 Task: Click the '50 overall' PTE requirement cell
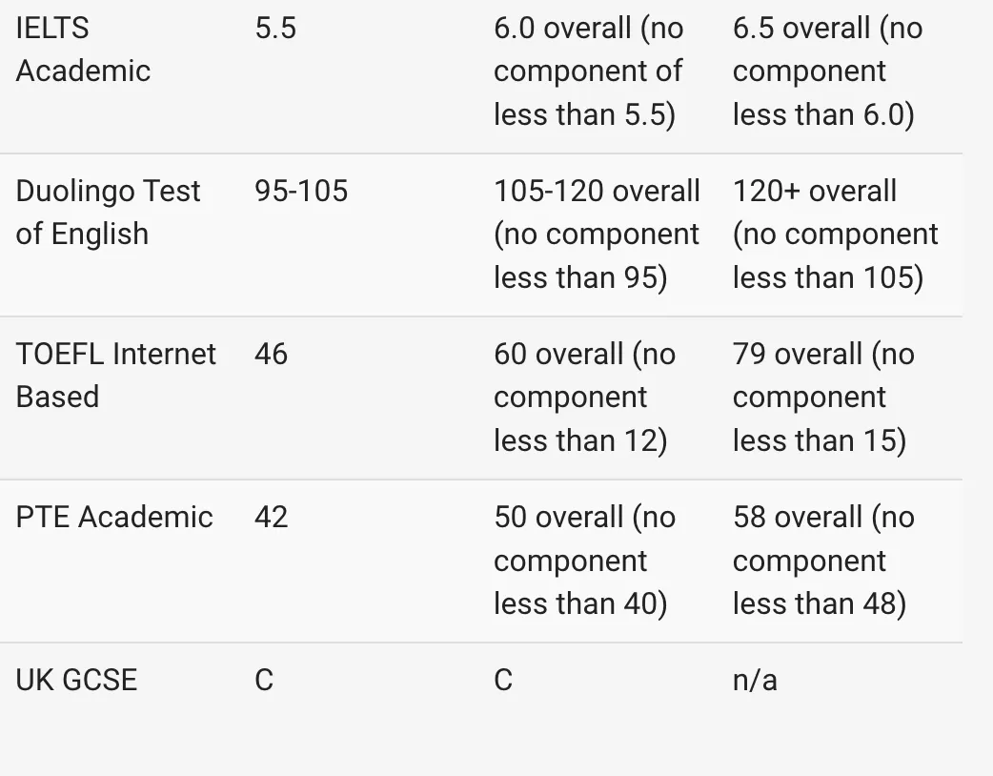click(584, 560)
